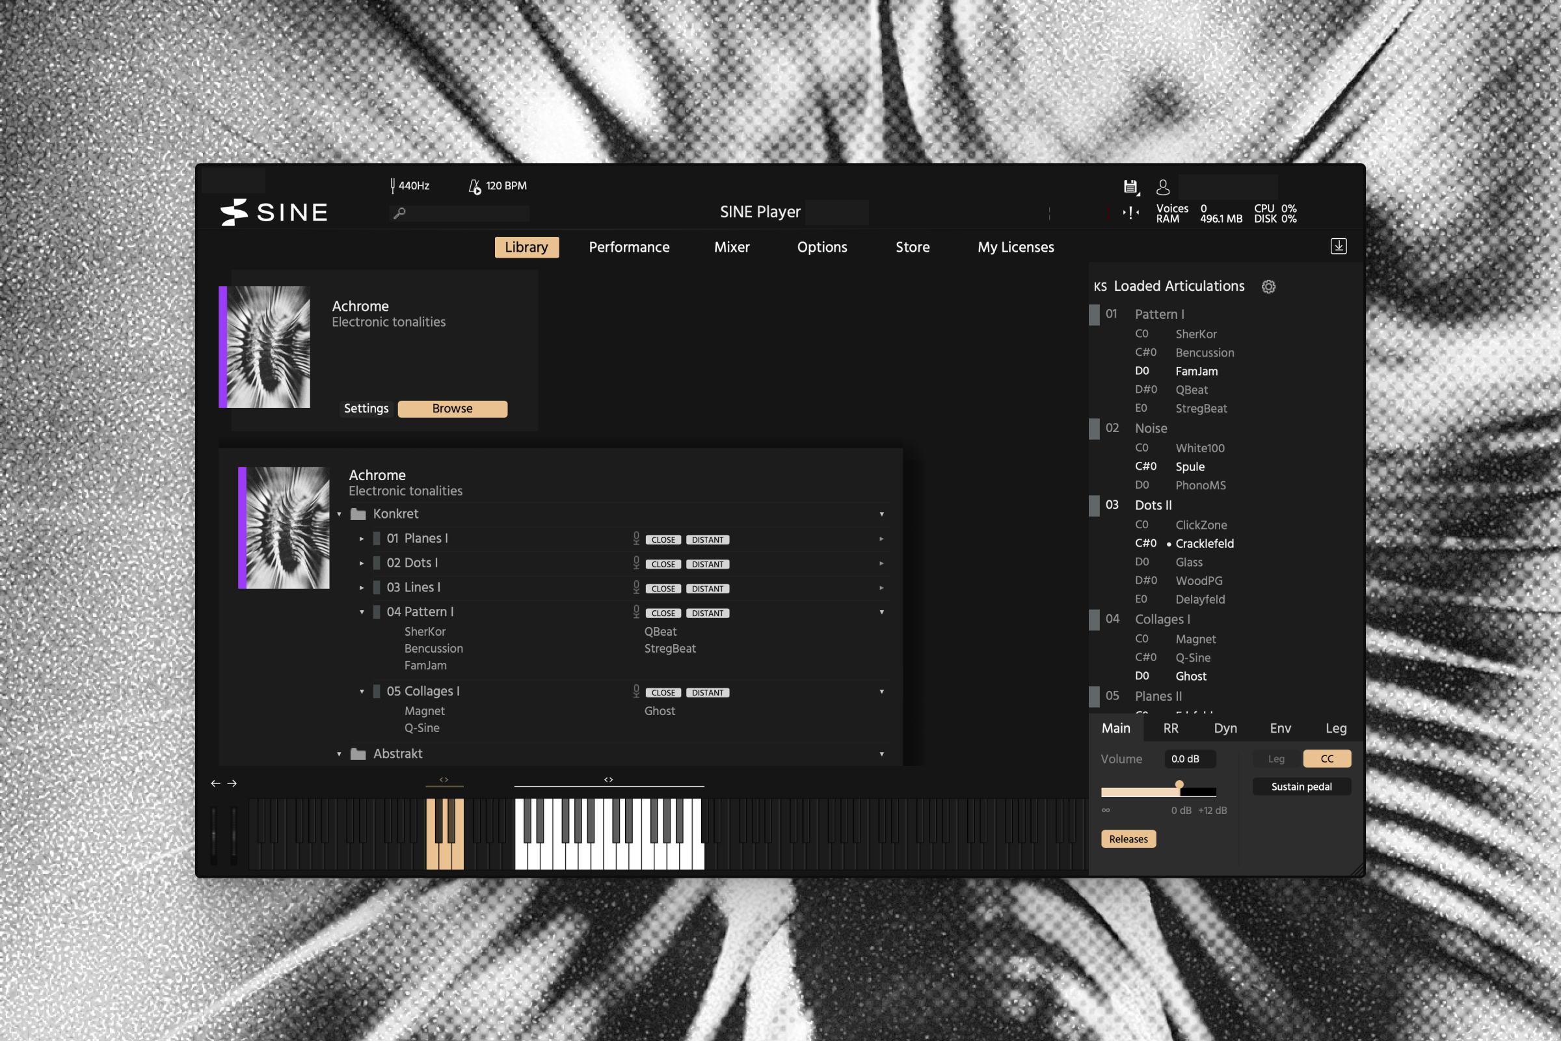Screen dimensions: 1561x1041
Task: Click the Sustain pedal button
Action: [1301, 787]
